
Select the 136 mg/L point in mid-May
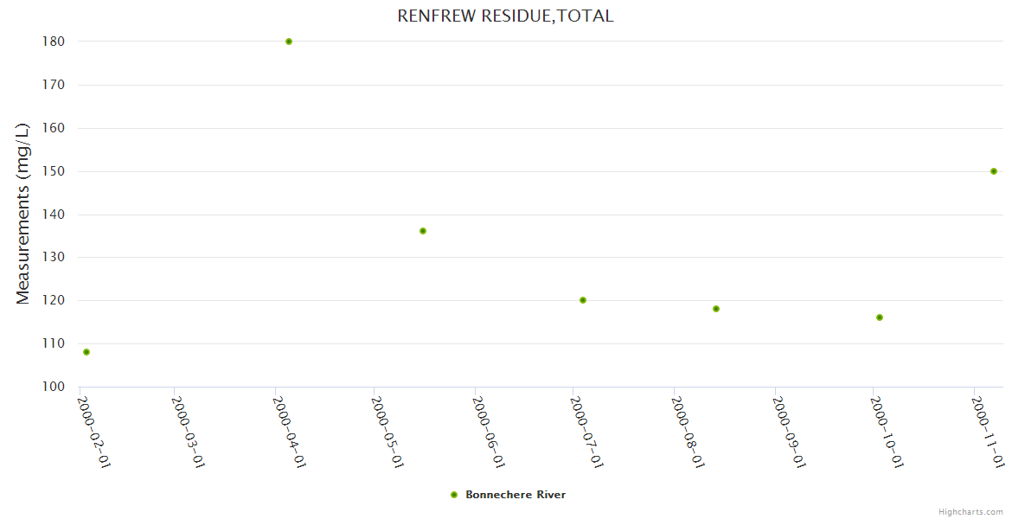tap(423, 231)
